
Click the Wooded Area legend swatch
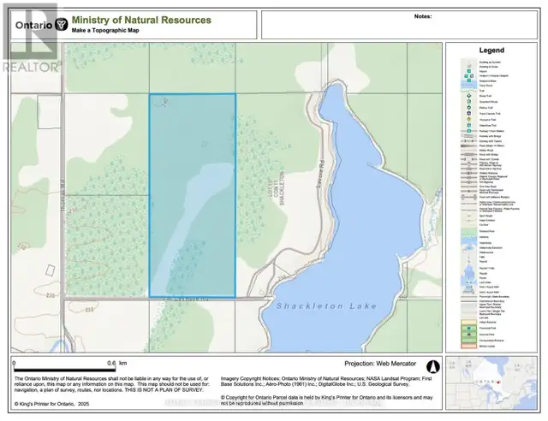coord(468,231)
